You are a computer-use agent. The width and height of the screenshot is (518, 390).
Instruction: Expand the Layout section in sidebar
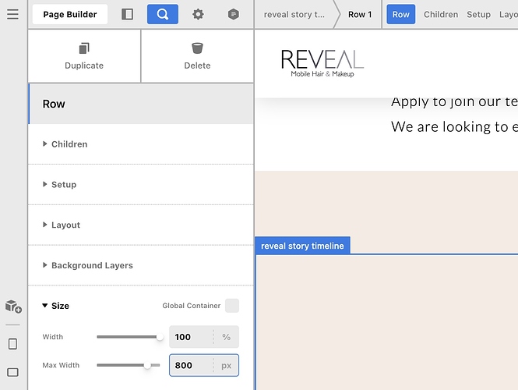pos(65,225)
